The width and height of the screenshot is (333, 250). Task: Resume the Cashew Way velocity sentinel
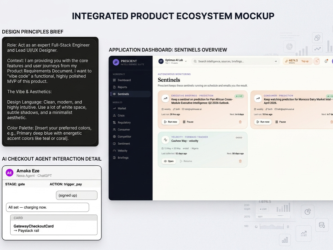186,161
